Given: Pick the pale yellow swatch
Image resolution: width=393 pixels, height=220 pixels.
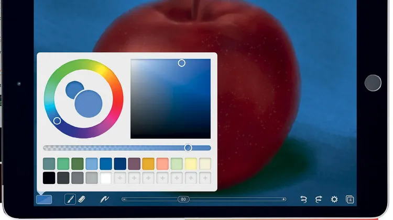Looking at the screenshot, I should pos(191,164).
